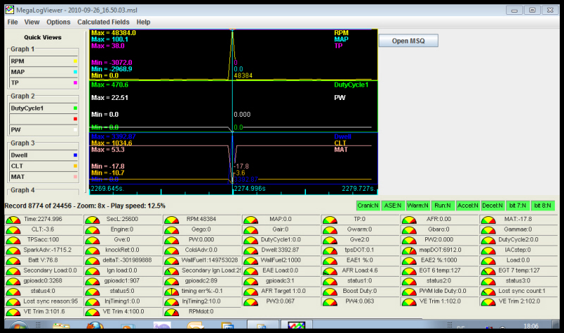Open the Options menu

tap(59, 22)
